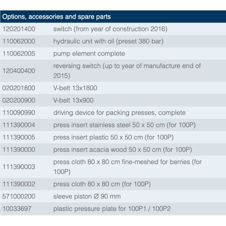Click V-belt 13x1800 entry
The height and width of the screenshot is (226, 226).
[75, 88]
